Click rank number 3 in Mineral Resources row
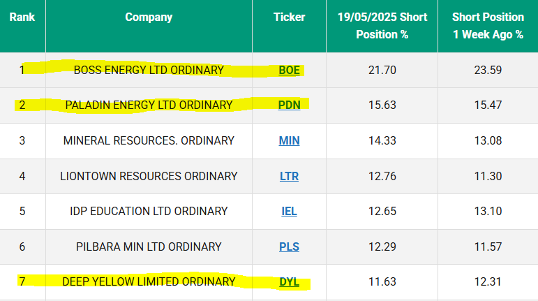This screenshot has width=538, height=301. point(22,140)
